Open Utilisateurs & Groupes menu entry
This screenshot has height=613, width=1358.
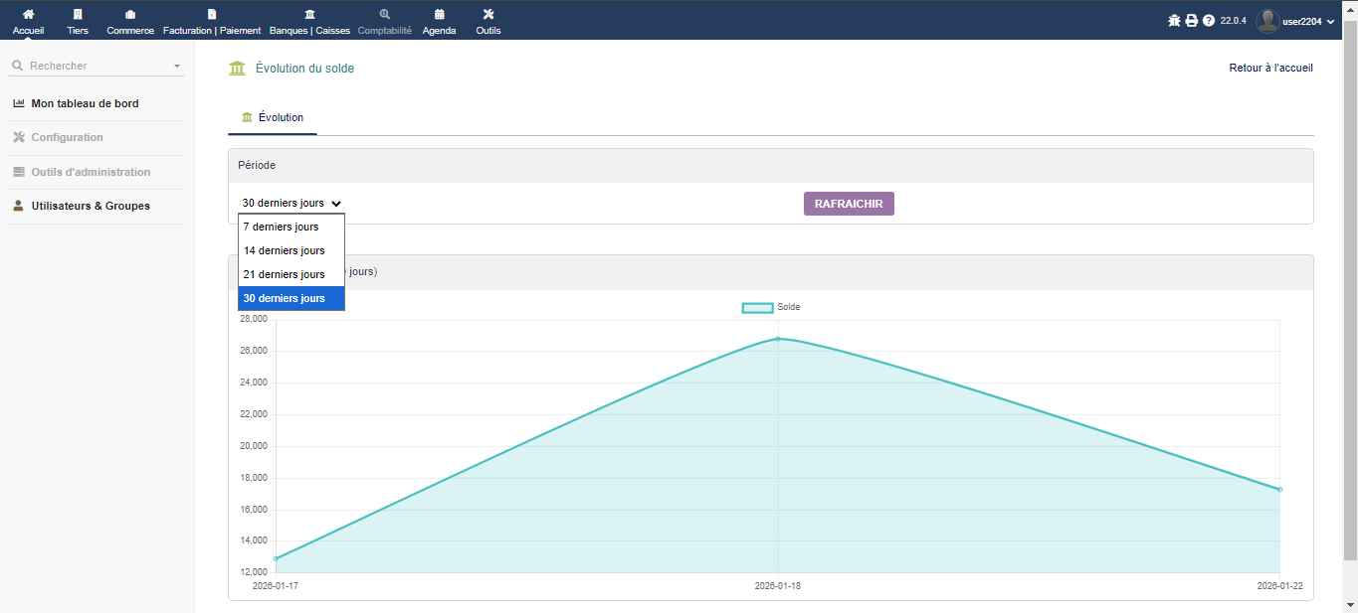click(x=91, y=207)
